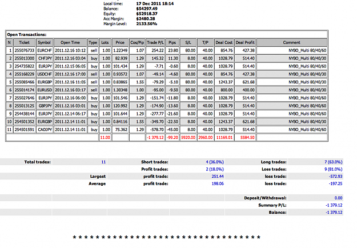This screenshot has height=248, width=357.
Task: Click the Ticket column header
Action: 25,42
